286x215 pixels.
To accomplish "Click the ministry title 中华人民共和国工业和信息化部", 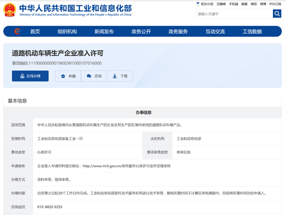I will click(76, 8).
